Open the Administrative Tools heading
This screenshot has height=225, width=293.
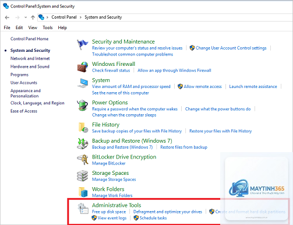coord(117,205)
